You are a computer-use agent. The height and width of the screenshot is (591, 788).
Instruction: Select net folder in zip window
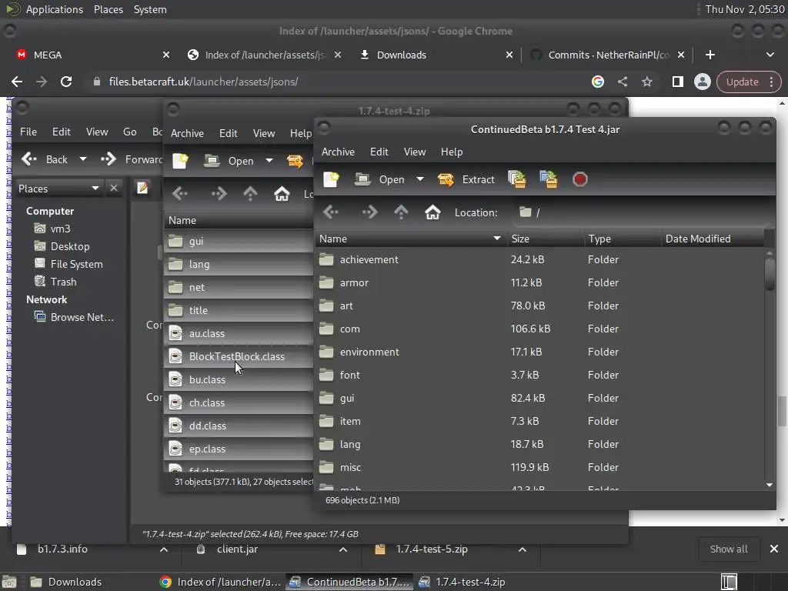click(239, 288)
